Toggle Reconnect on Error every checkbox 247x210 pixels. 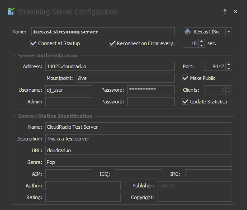click(x=112, y=43)
